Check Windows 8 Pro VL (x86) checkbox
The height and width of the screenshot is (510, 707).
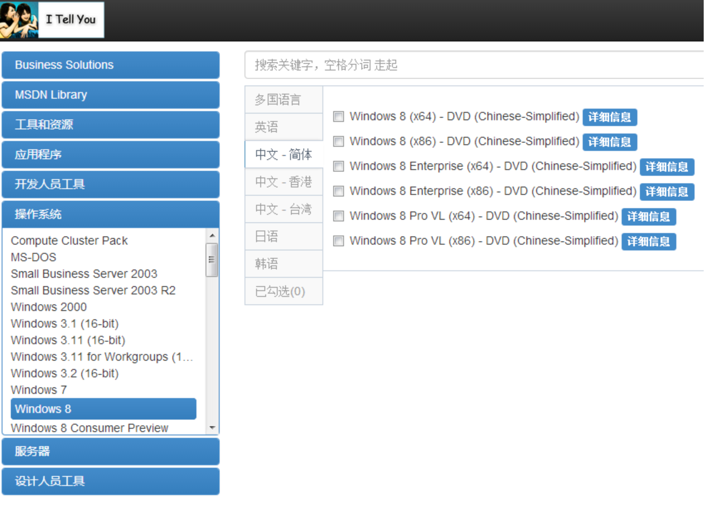[339, 241]
